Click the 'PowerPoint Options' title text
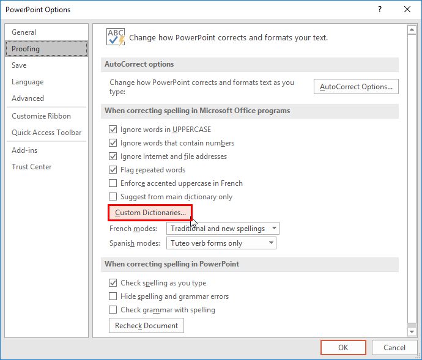Screen dimensions: 422x360 click(38, 10)
